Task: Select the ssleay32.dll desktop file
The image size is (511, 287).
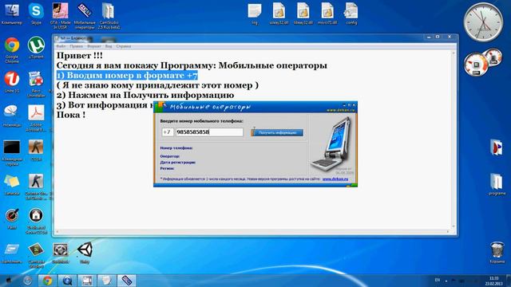Action: tap(279, 13)
